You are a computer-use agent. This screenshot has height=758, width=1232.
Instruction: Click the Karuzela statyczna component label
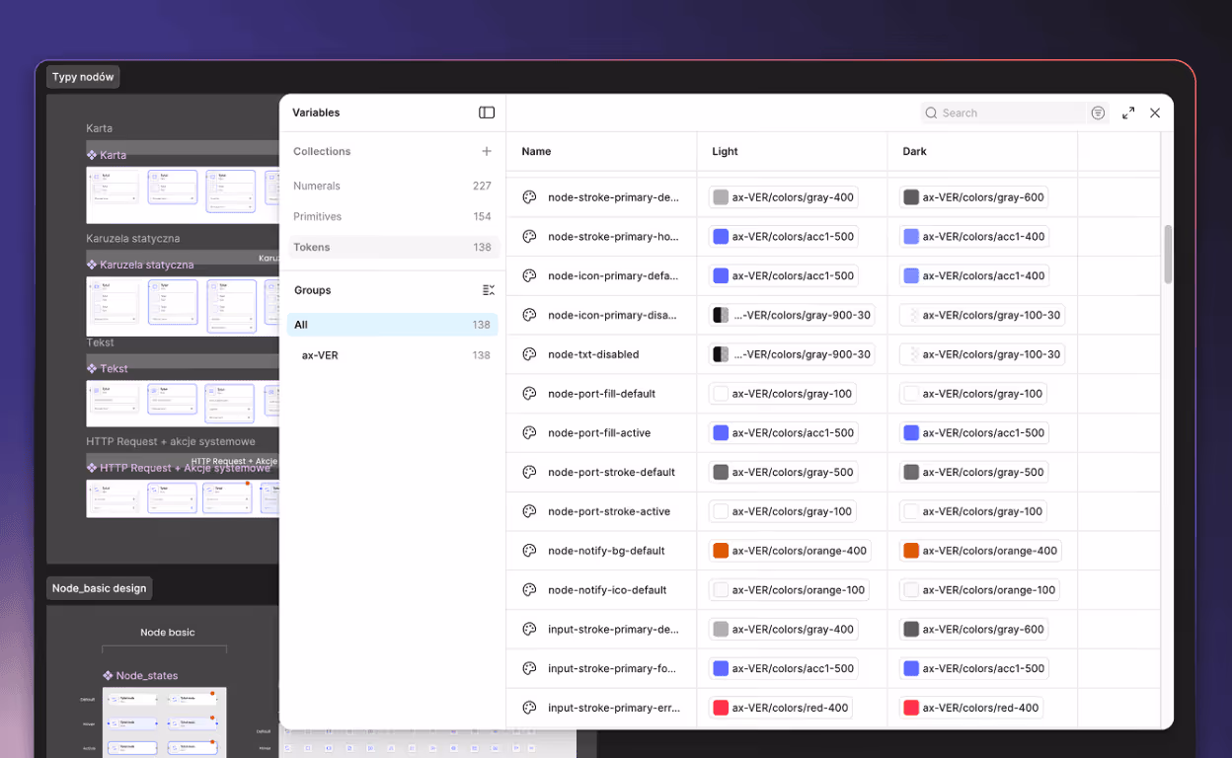pyautogui.click(x=146, y=265)
